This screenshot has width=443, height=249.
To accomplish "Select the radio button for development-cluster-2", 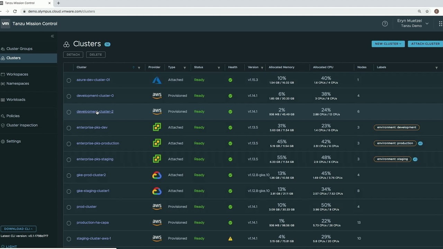I will coord(69,112).
